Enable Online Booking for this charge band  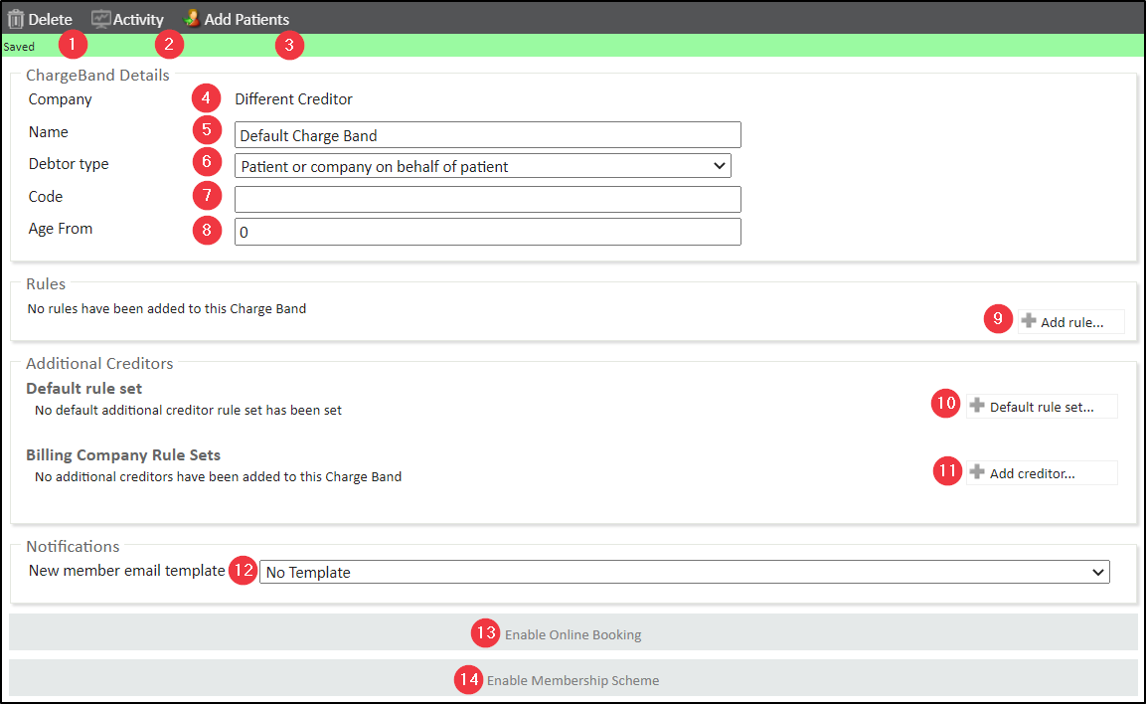(x=573, y=634)
